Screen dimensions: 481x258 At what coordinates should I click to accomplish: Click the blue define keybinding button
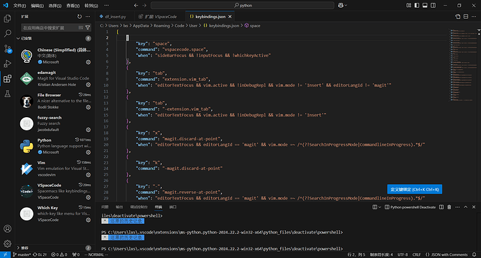tap(415, 189)
